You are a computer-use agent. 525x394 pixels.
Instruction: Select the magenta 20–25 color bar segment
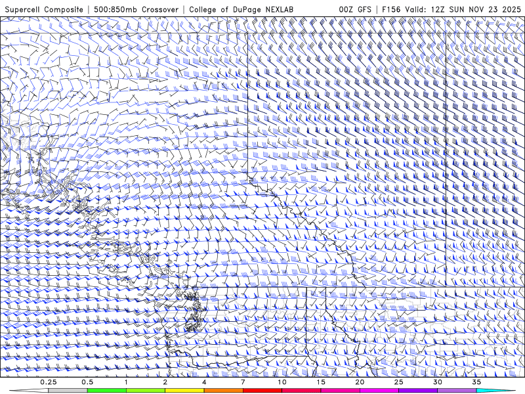pos(379,391)
